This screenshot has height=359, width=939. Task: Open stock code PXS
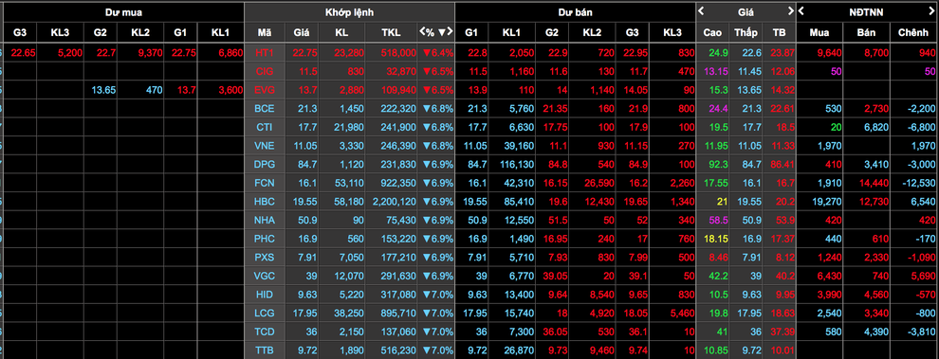[264, 257]
